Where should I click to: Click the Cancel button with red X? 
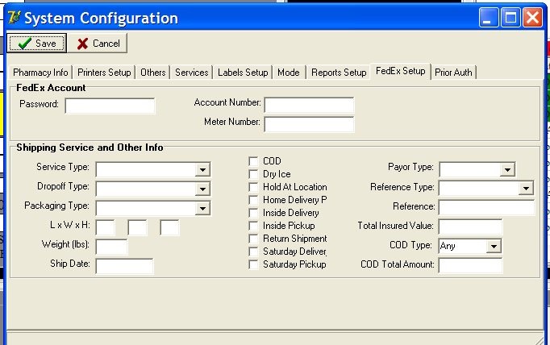coord(98,44)
